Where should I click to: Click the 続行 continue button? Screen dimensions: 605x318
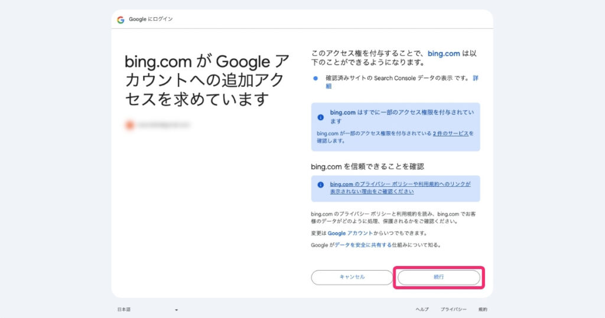[x=439, y=277]
